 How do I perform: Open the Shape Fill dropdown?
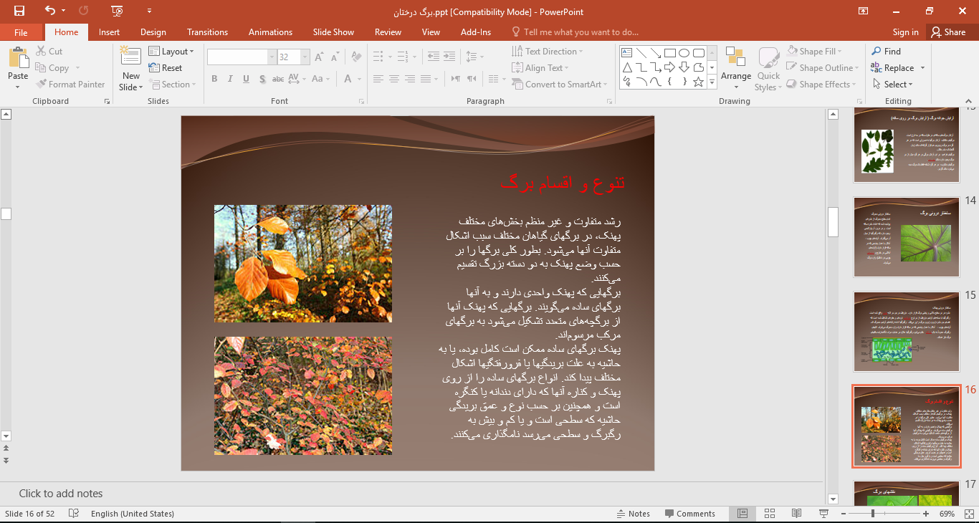coord(814,52)
